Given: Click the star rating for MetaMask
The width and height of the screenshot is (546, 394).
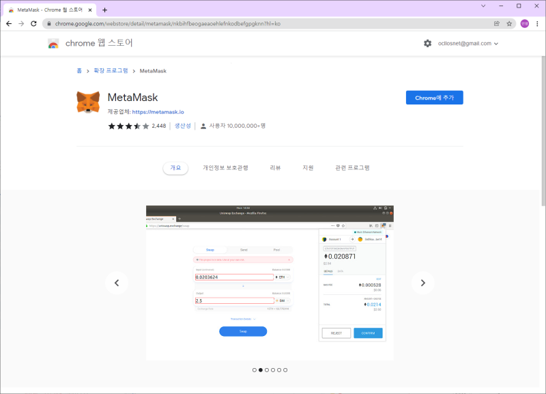Looking at the screenshot, I should pos(128,126).
